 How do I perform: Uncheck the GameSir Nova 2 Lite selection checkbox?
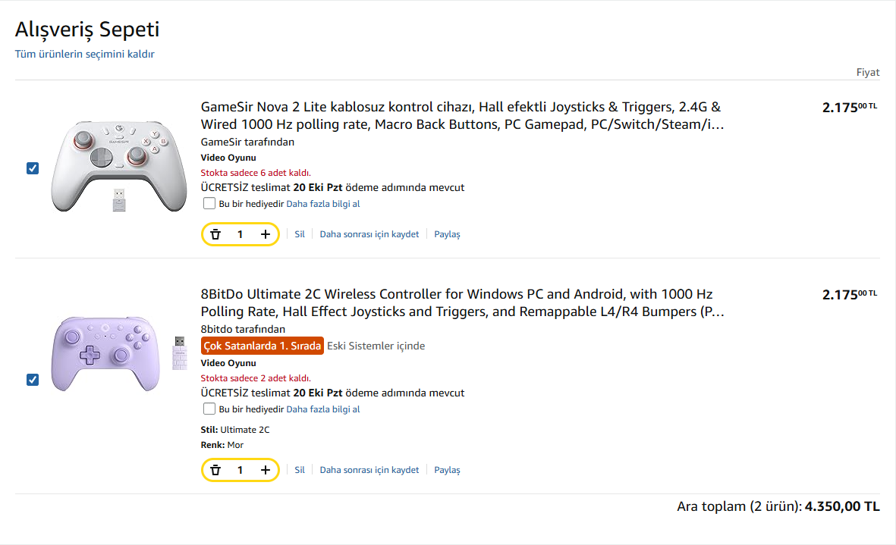coord(33,168)
